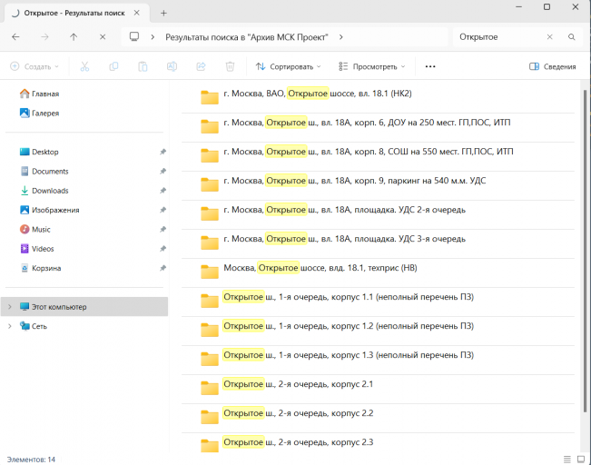Click the pin icon next to Documents
Screen dimensions: 591x465
(x=163, y=172)
